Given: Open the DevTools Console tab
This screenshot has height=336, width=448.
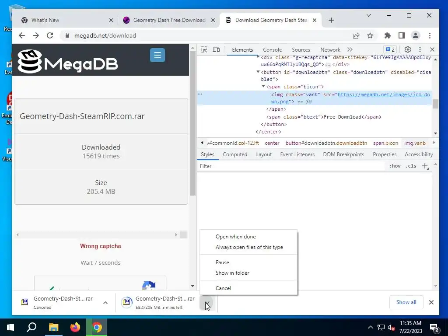Looking at the screenshot, I should coord(272,50).
